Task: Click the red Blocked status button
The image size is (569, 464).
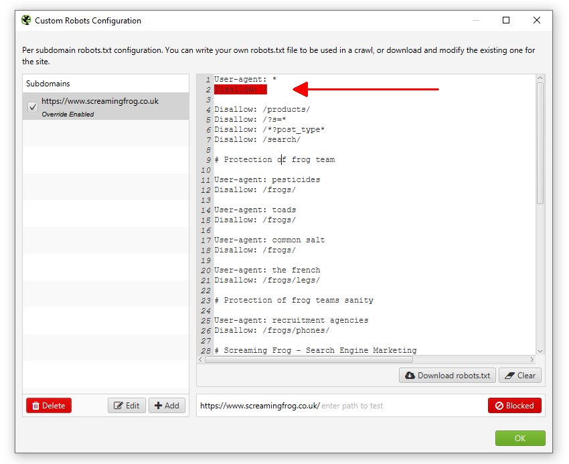Action: 515,406
